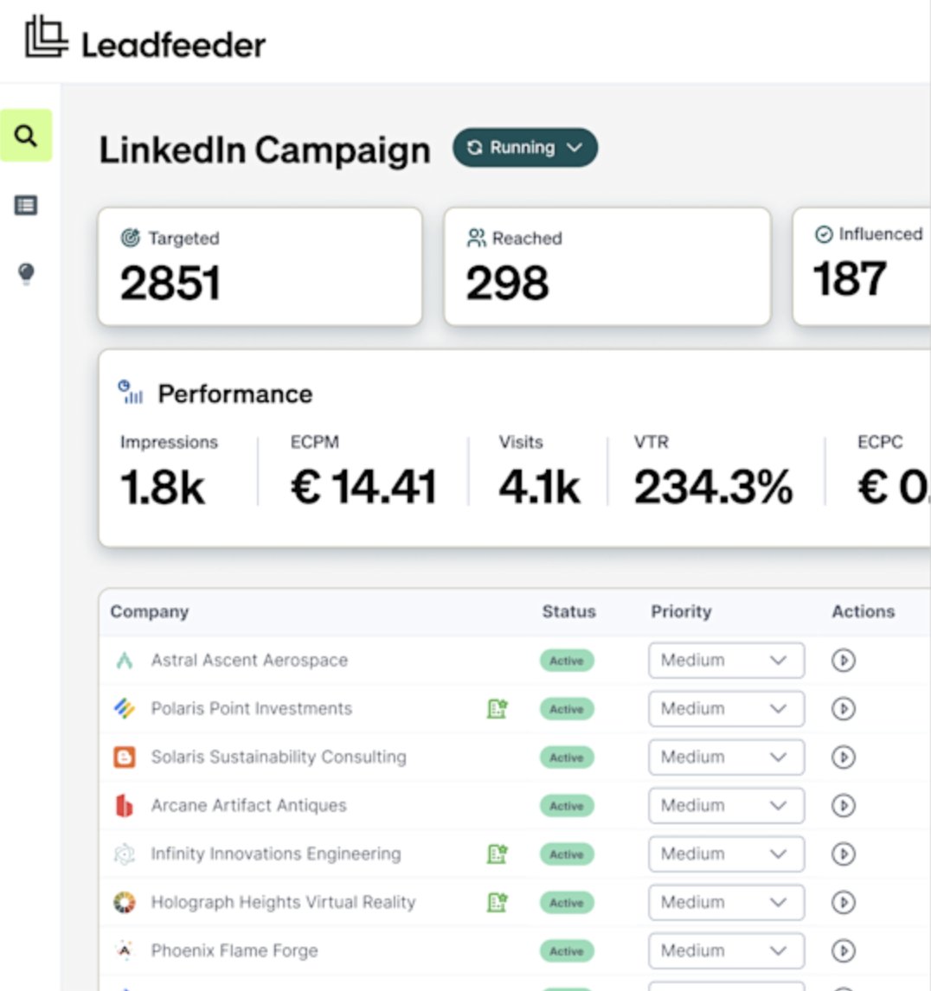Click the Leadfeeder logo icon
This screenshot has height=991, width=931.
tap(46, 36)
